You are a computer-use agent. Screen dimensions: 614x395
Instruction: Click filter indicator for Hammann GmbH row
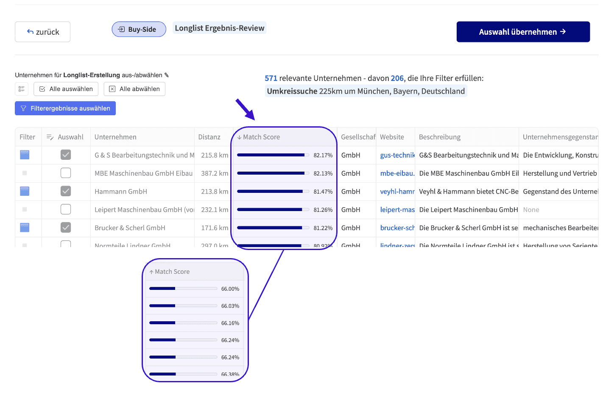(25, 191)
